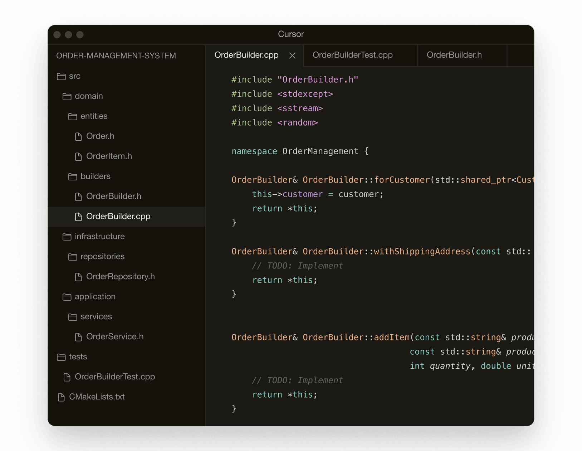This screenshot has width=582, height=451.
Task: Toggle the entities folder label
Action: 94,116
